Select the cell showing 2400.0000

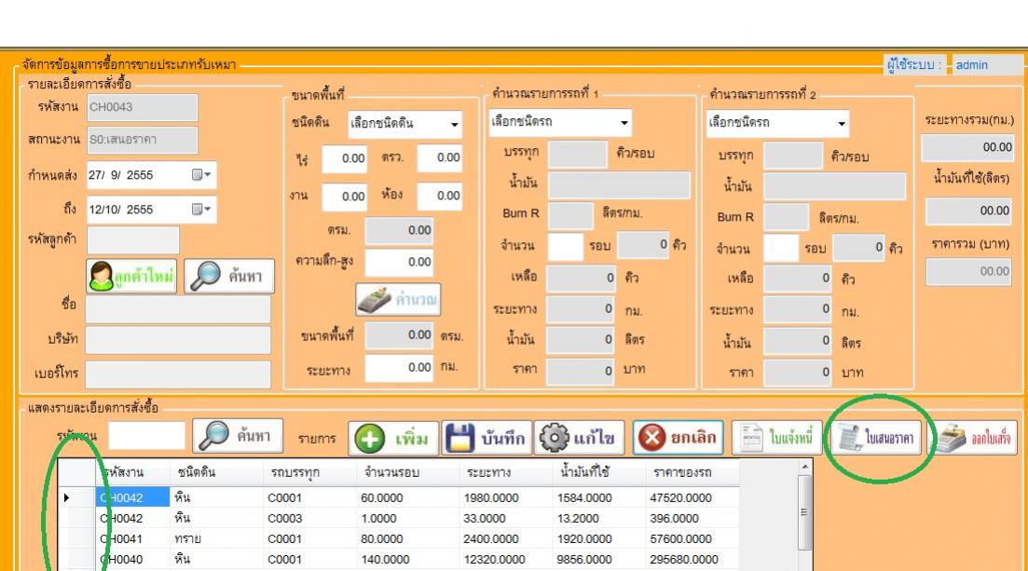(505, 539)
